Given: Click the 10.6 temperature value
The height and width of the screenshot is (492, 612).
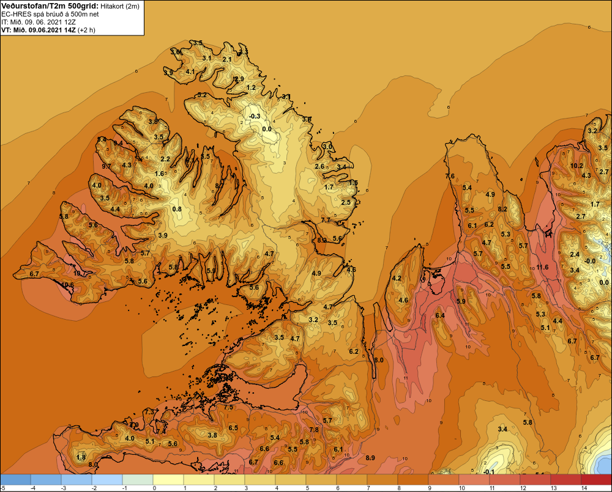Looking at the screenshot, I should pos(67,285).
